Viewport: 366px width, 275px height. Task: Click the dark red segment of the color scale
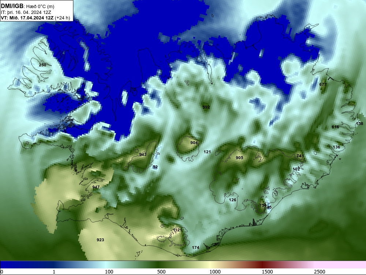[x=262, y=265]
